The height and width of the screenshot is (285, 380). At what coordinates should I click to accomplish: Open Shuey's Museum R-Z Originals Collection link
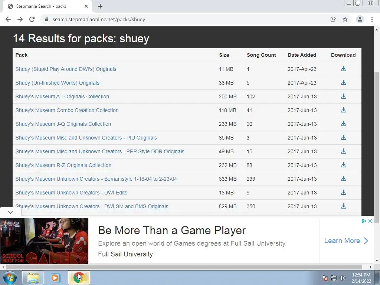(x=63, y=165)
